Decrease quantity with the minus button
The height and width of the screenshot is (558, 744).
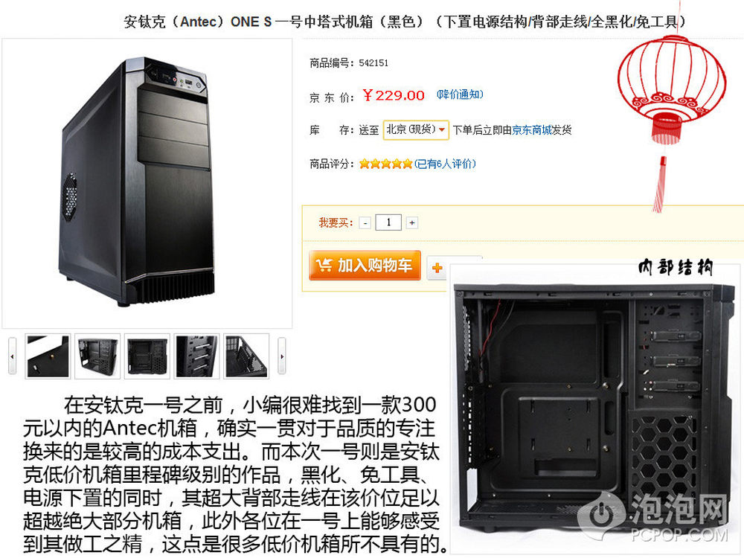coord(365,222)
